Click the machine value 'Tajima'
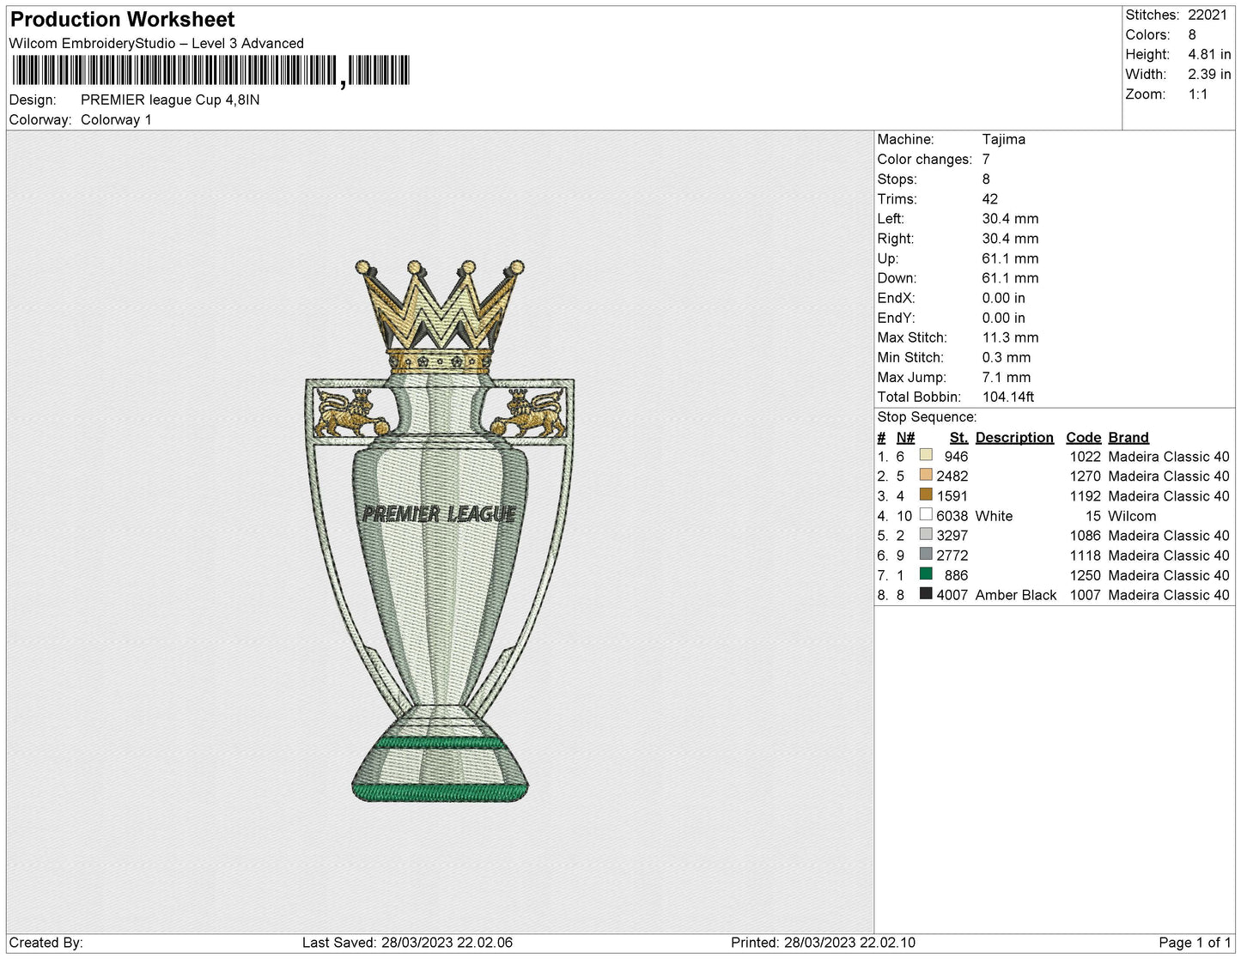The width and height of the screenshot is (1241, 959). [x=1004, y=139]
